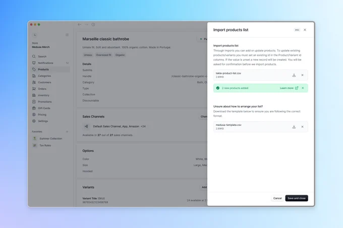
Task: Click the medusa-template.csv file name
Action: point(228,125)
